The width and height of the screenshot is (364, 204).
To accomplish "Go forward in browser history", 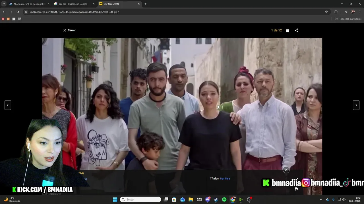I will coord(11,12).
